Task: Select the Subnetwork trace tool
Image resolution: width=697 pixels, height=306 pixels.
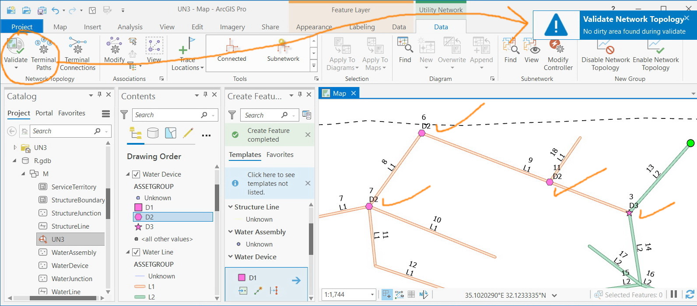Action: tap(283, 51)
